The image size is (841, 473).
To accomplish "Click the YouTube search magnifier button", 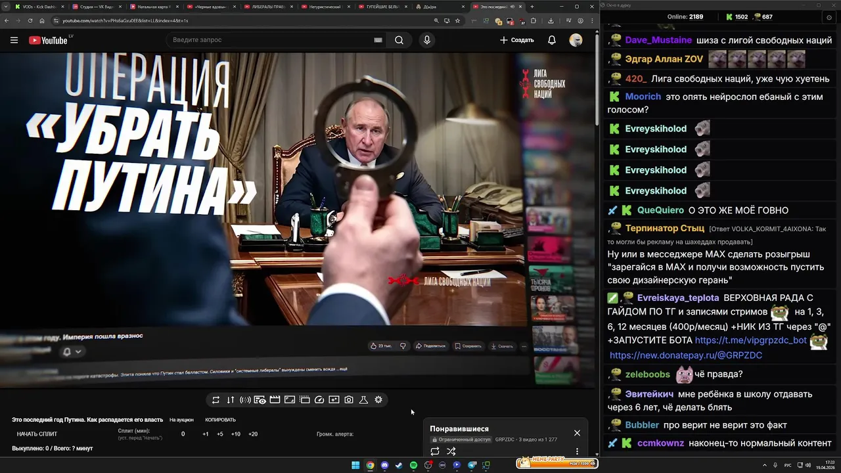I will (399, 40).
